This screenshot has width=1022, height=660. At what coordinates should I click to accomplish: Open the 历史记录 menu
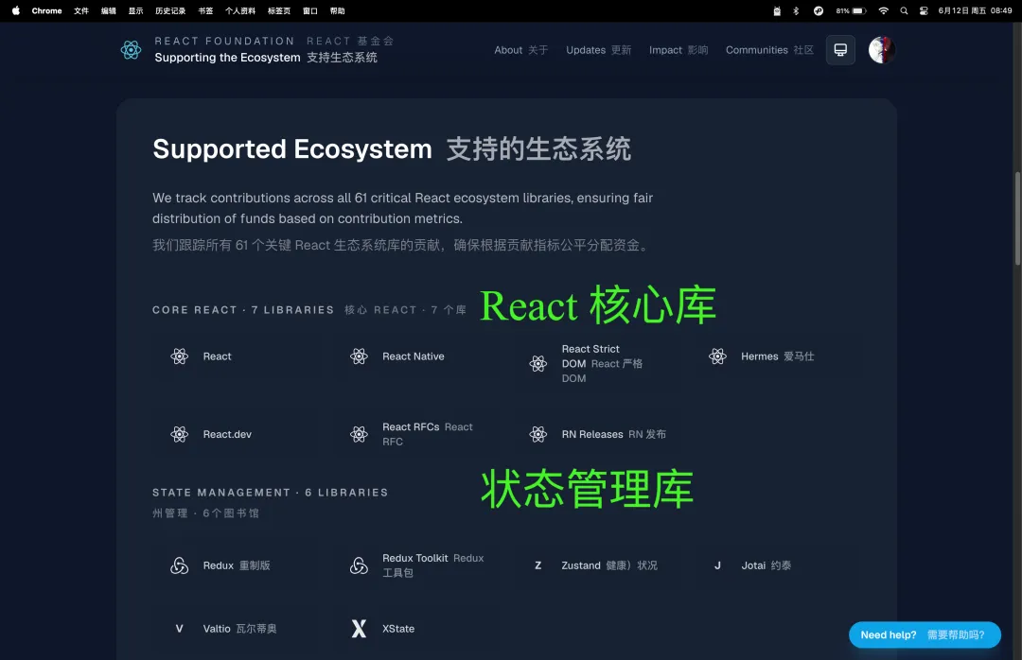point(170,10)
